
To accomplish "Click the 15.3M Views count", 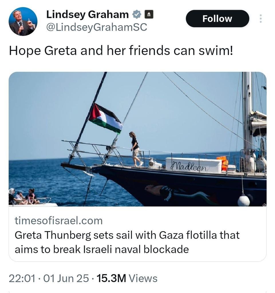I will (x=127, y=278).
